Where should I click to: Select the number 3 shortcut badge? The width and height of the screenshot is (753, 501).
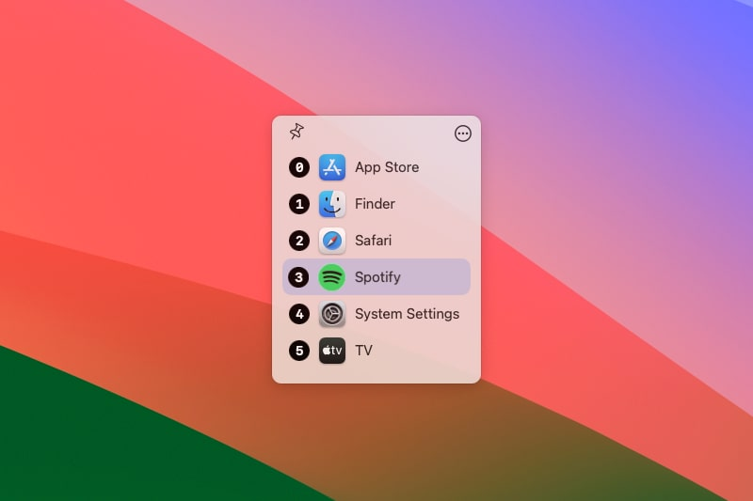click(x=298, y=277)
